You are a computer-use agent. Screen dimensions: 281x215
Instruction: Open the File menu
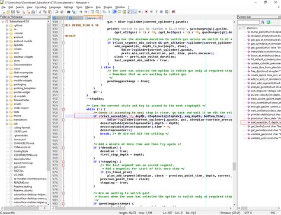coord(4,7)
